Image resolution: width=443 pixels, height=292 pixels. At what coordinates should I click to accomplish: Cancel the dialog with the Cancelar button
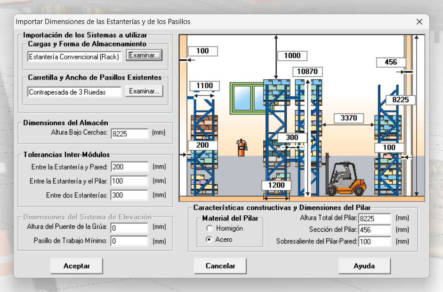[220, 266]
